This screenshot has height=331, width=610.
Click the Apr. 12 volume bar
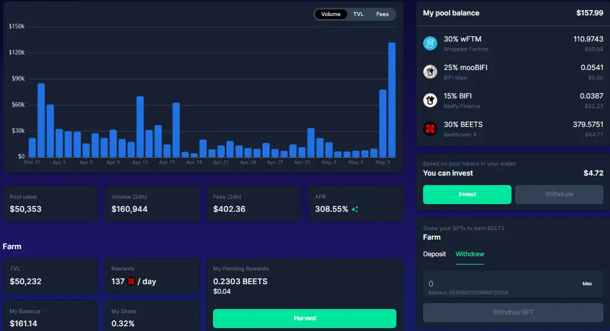pos(140,127)
